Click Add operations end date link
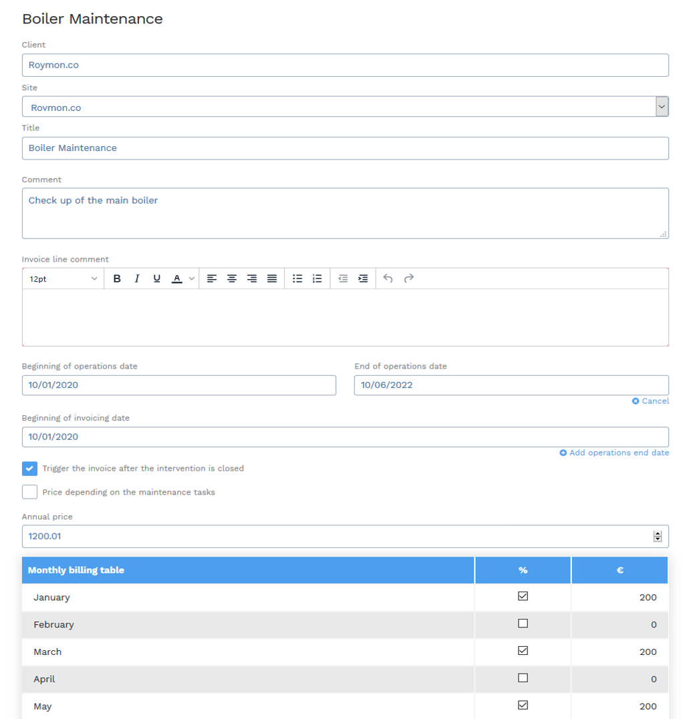Viewport: 693px width, 719px height. 615,453
